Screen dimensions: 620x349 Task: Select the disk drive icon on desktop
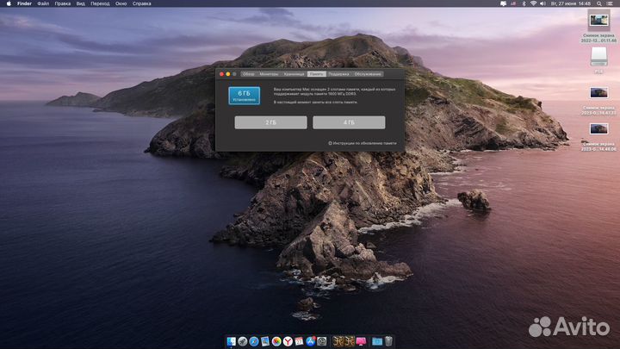[598, 57]
